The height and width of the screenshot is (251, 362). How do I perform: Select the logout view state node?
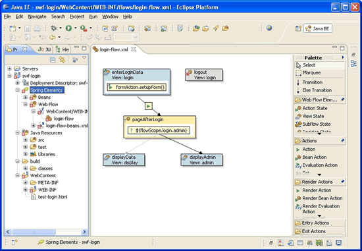tap(204, 75)
